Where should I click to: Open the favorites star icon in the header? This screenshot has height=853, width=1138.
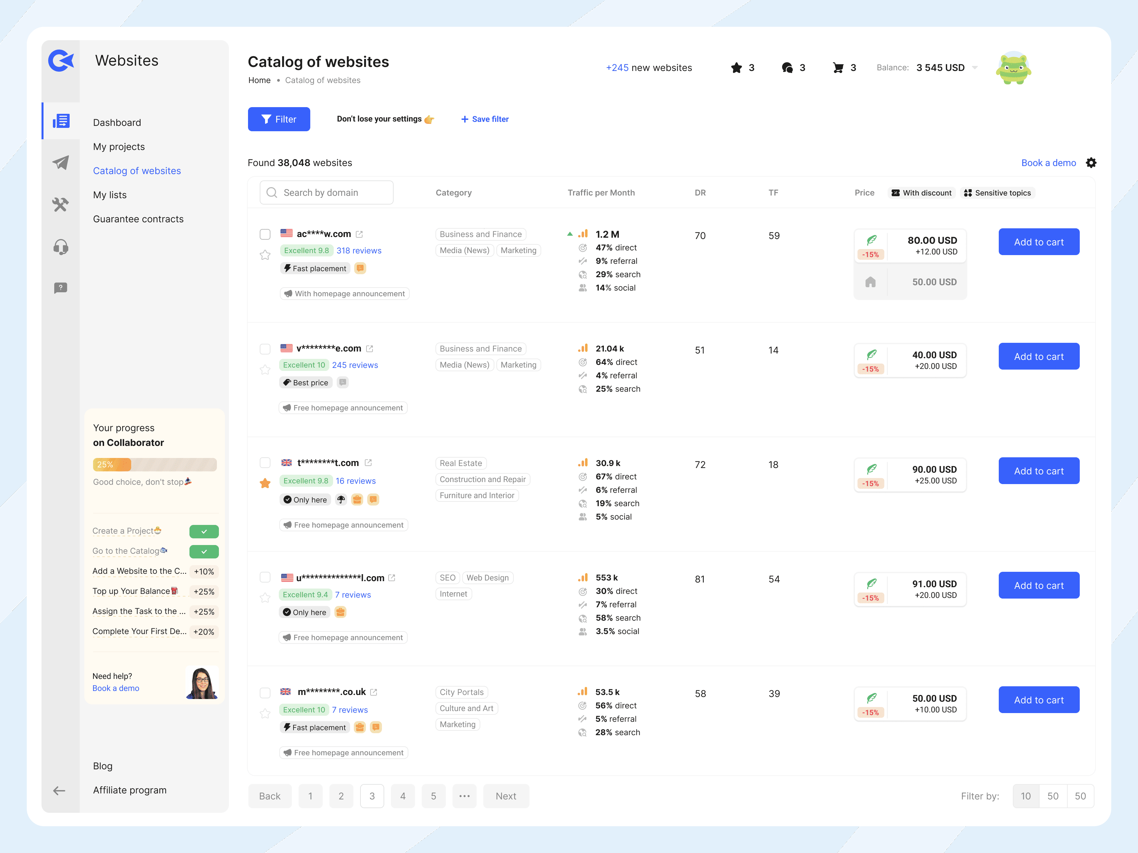click(737, 67)
